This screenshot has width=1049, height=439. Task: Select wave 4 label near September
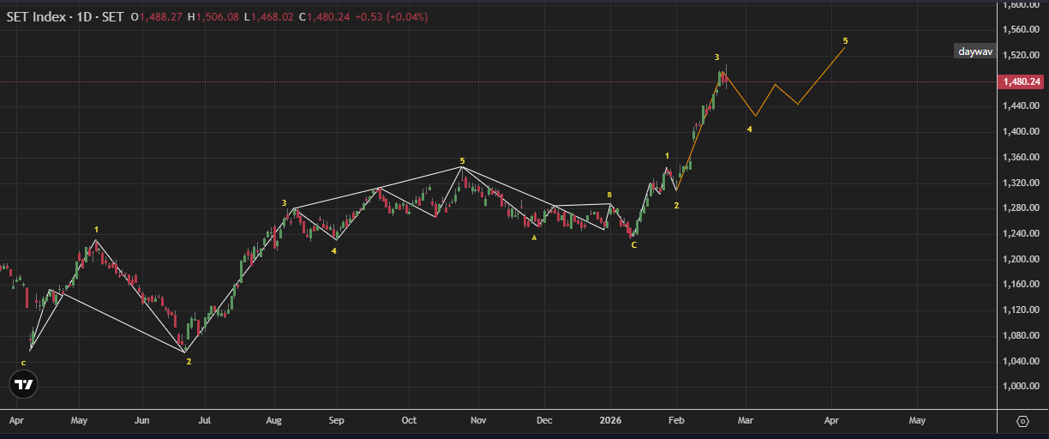tap(334, 250)
